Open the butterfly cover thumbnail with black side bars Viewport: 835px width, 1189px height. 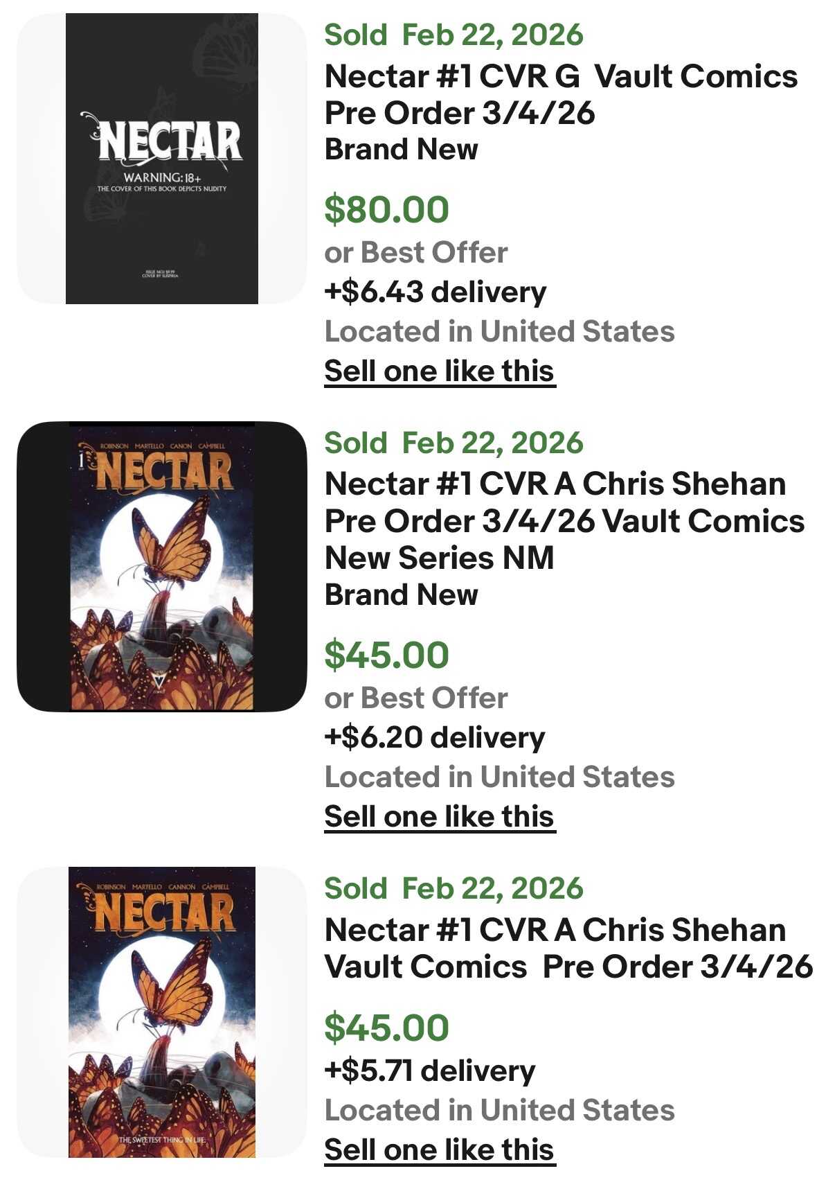161,566
